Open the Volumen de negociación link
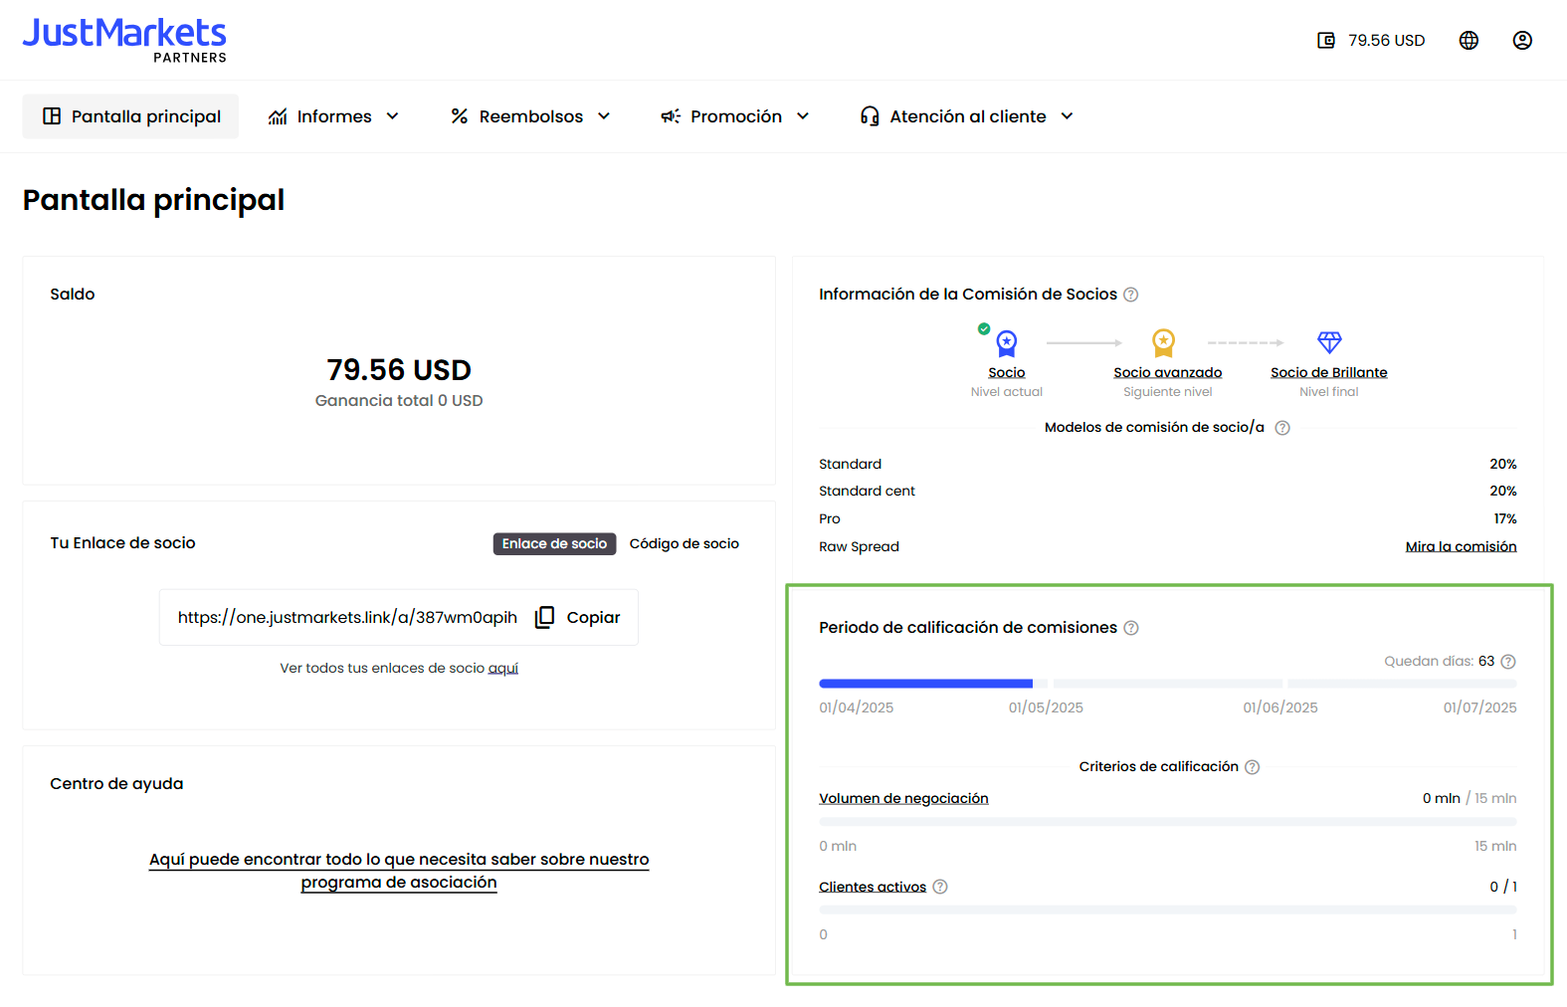1567x1007 pixels. (x=903, y=798)
